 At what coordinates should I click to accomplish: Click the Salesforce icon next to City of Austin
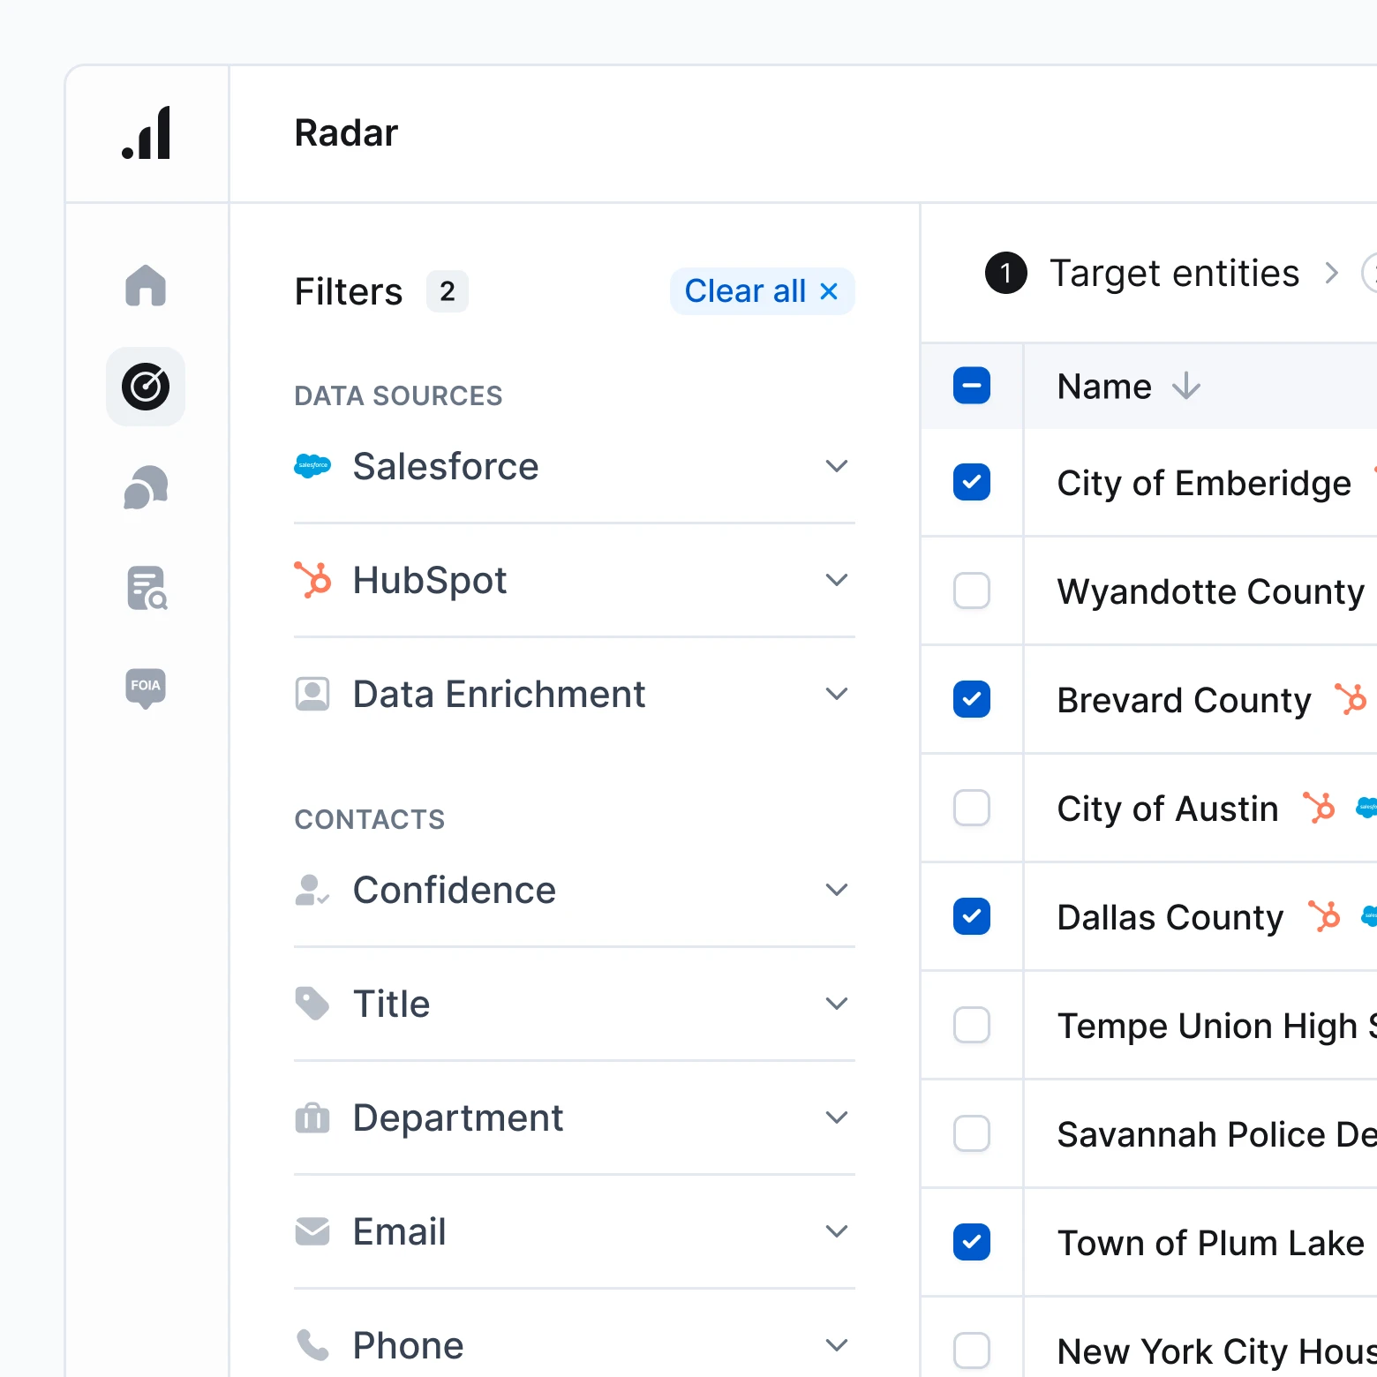(x=1366, y=808)
